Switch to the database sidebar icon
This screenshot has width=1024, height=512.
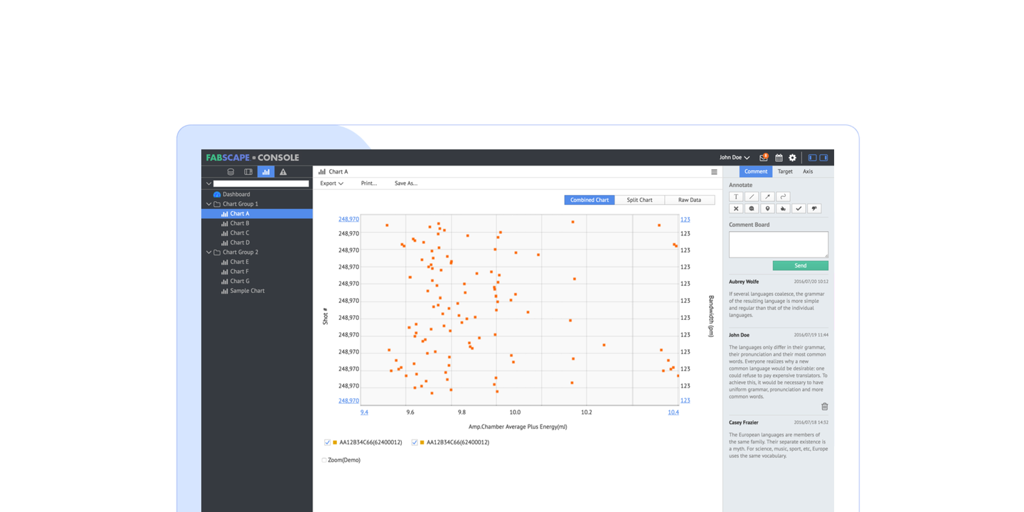[230, 172]
